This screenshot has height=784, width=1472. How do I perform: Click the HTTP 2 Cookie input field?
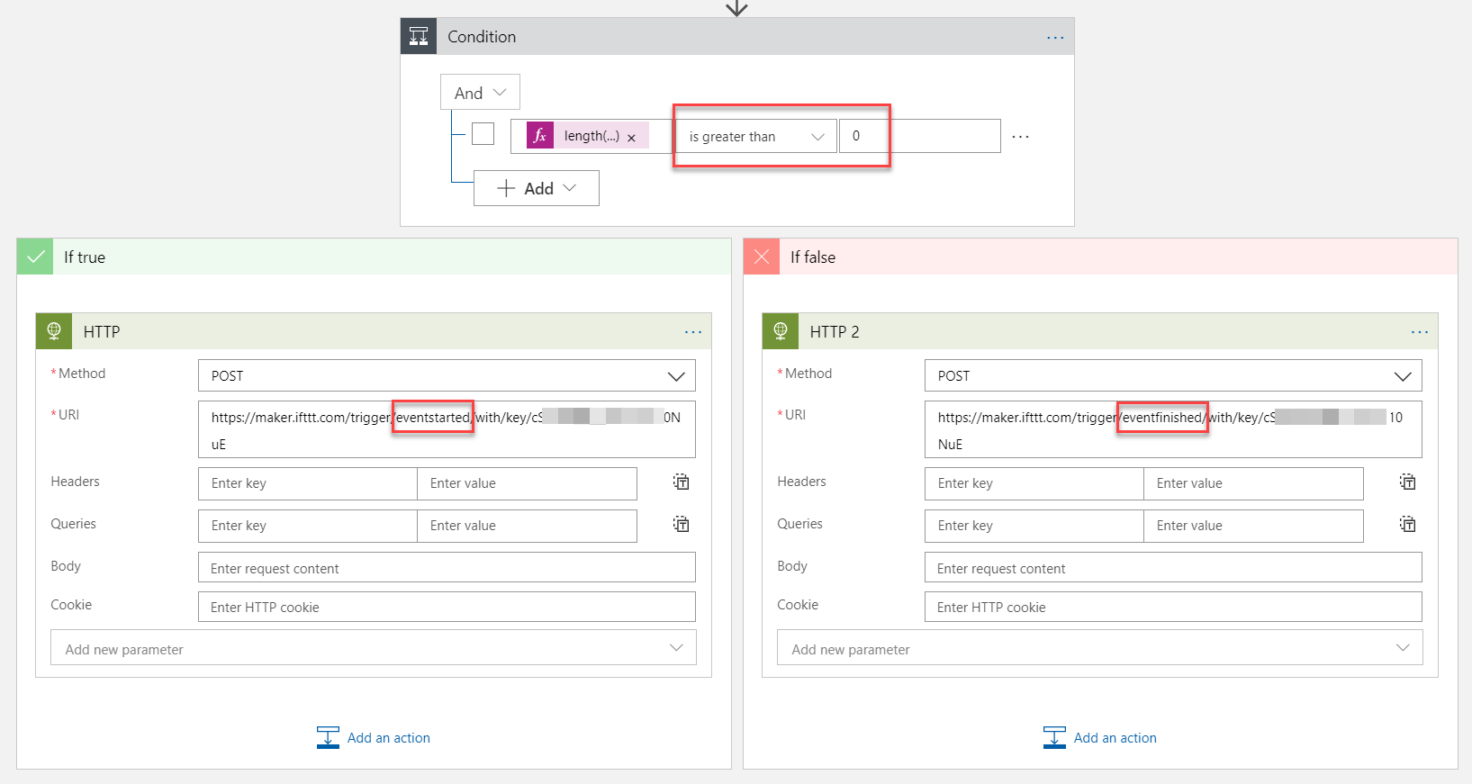coord(1173,608)
